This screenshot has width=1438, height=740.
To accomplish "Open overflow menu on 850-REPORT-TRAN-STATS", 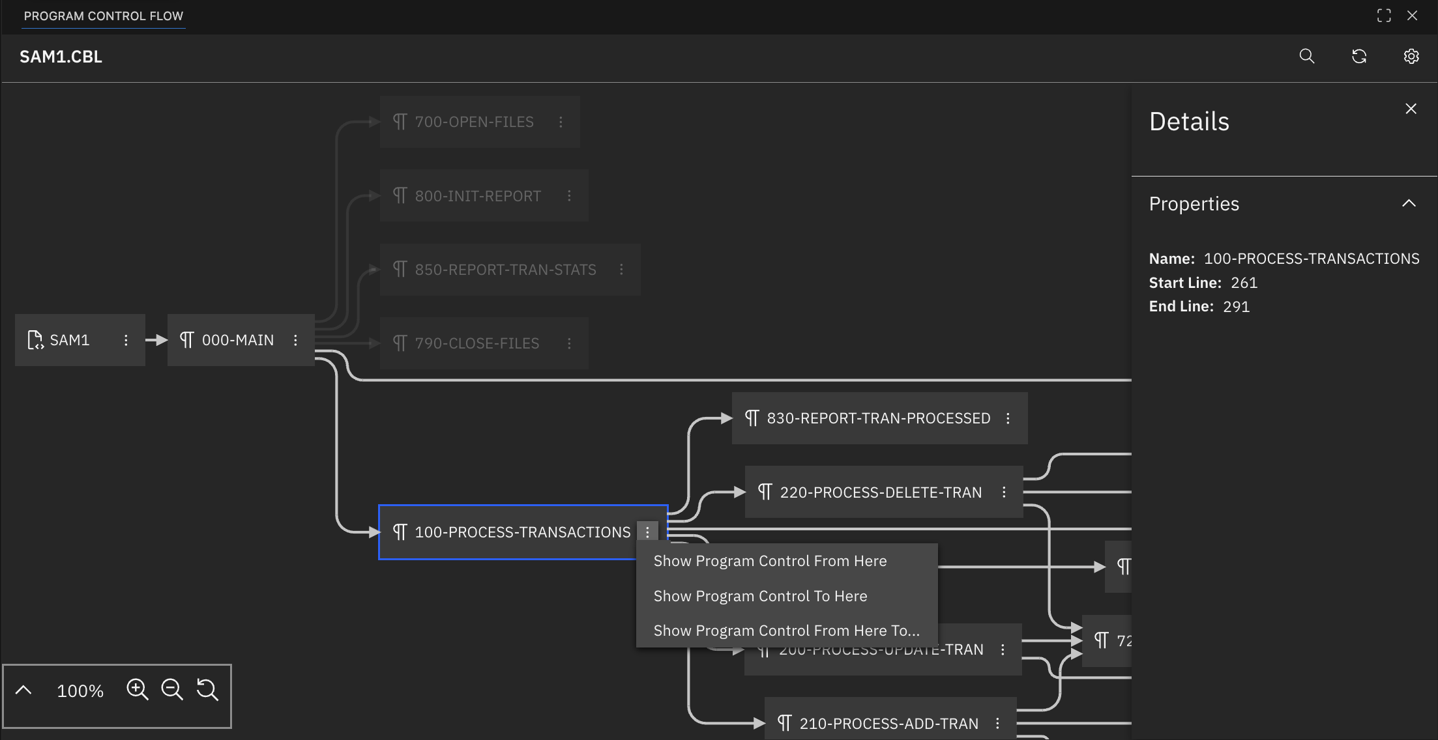I will (x=621, y=269).
